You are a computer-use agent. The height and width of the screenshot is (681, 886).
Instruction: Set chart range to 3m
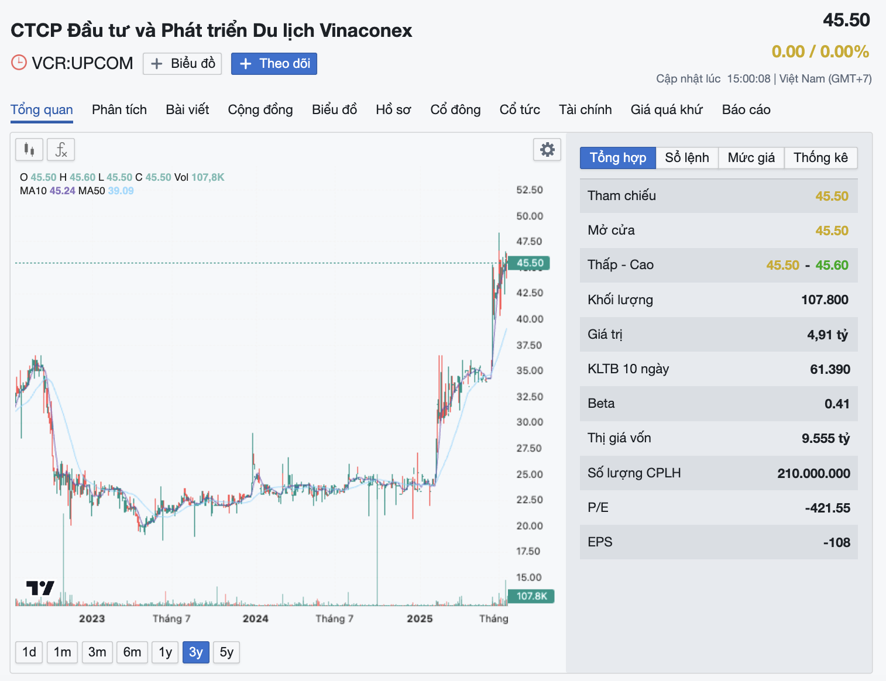97,652
